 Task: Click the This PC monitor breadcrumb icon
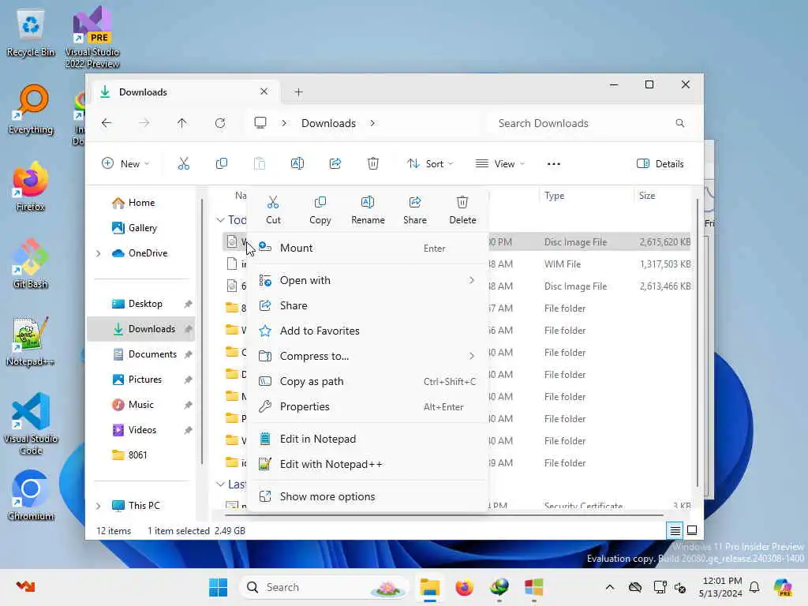pyautogui.click(x=260, y=123)
